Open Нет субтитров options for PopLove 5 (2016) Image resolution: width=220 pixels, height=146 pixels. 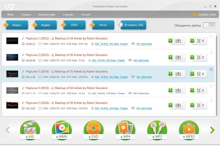(144, 108)
